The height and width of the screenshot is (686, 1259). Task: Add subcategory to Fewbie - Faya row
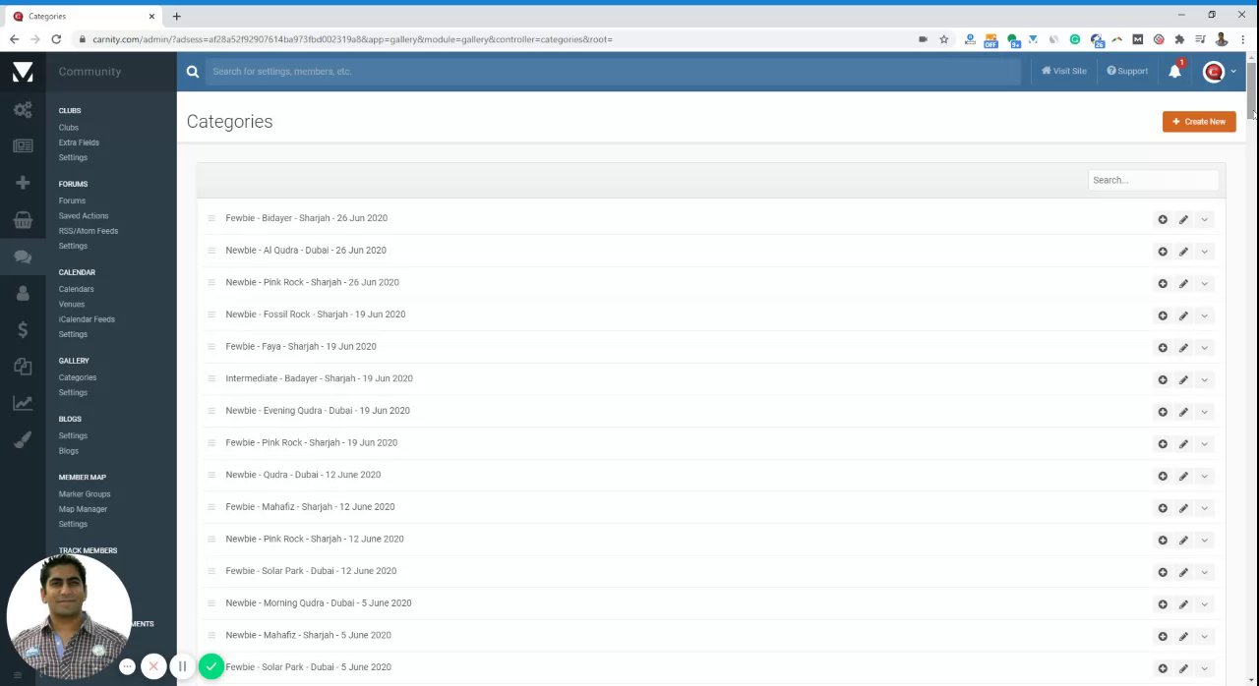click(1163, 348)
